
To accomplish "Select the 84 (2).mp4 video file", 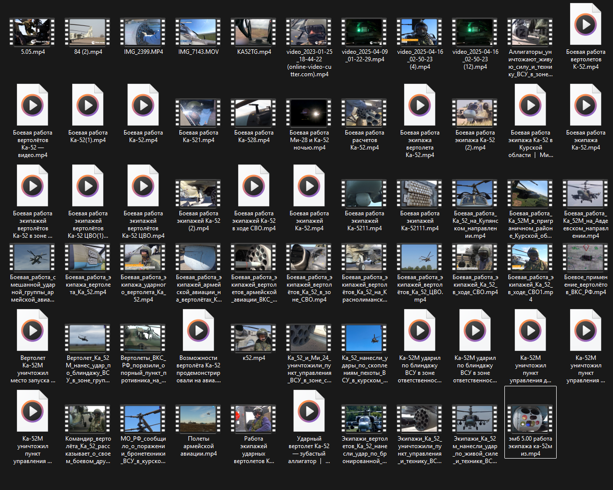I will click(x=88, y=32).
